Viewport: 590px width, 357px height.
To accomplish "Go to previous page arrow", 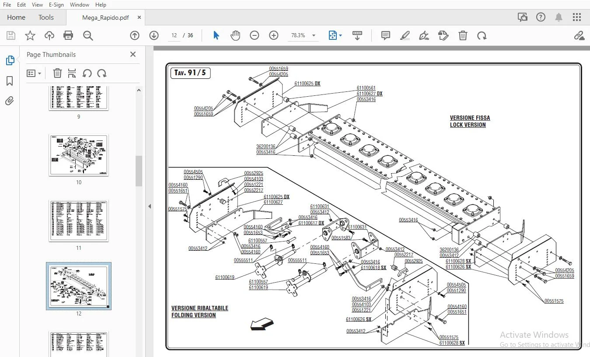I will tap(135, 35).
